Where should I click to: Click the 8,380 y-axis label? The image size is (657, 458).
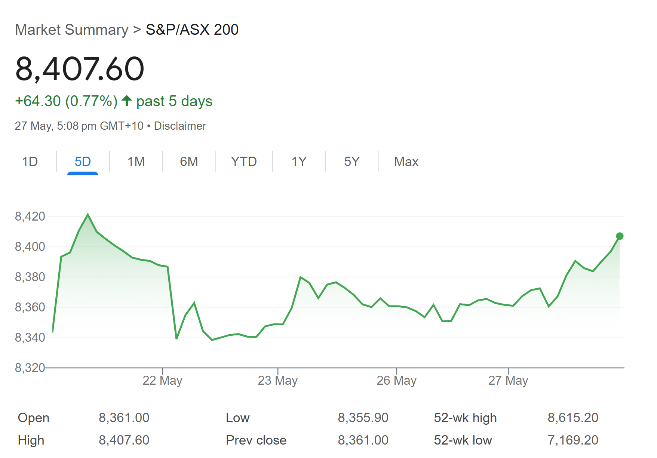pyautogui.click(x=30, y=277)
